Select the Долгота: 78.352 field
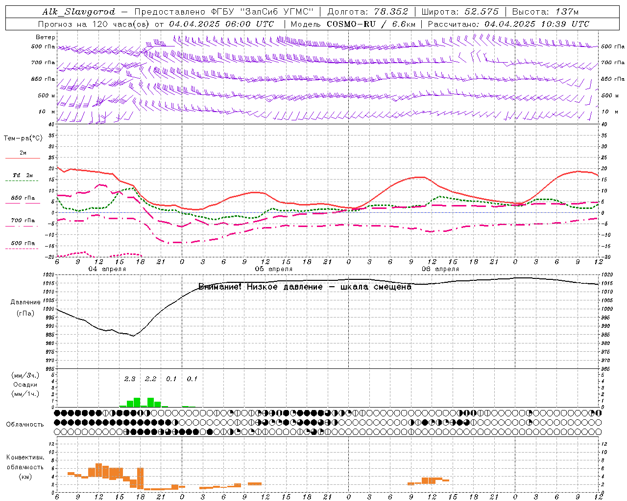 click(367, 12)
